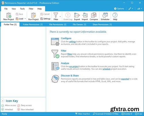Switch to the Folder Tree tab
Image resolution: width=144 pixels, height=116 pixels.
pos(10,25)
